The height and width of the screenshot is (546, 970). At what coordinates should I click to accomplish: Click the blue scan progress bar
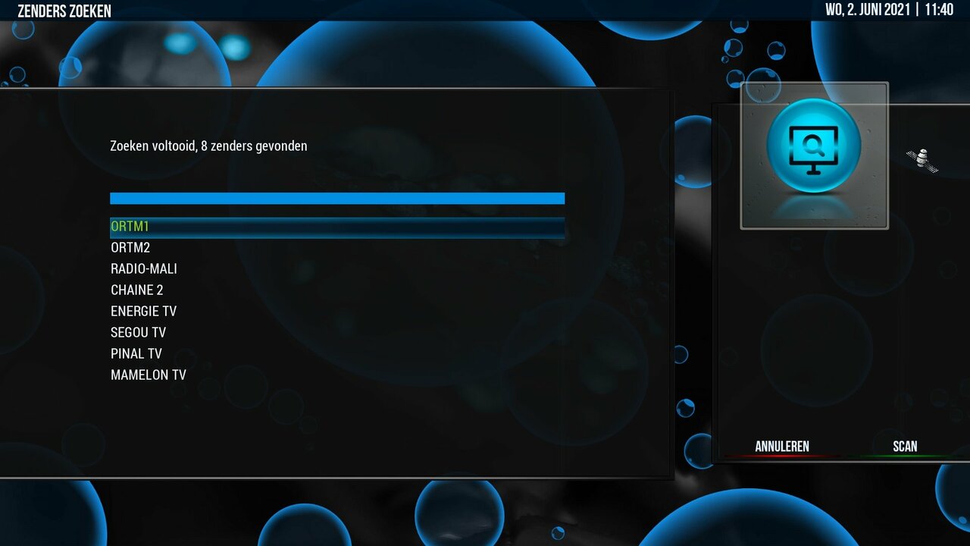(337, 198)
